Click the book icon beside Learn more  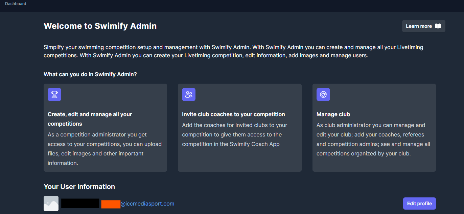point(438,26)
